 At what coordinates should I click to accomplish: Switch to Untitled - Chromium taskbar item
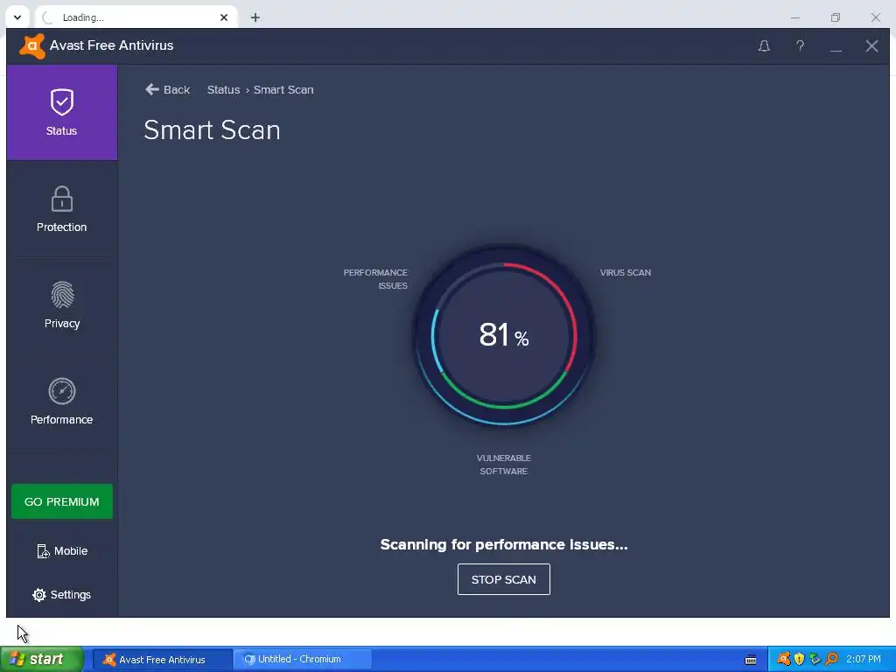pyautogui.click(x=303, y=660)
